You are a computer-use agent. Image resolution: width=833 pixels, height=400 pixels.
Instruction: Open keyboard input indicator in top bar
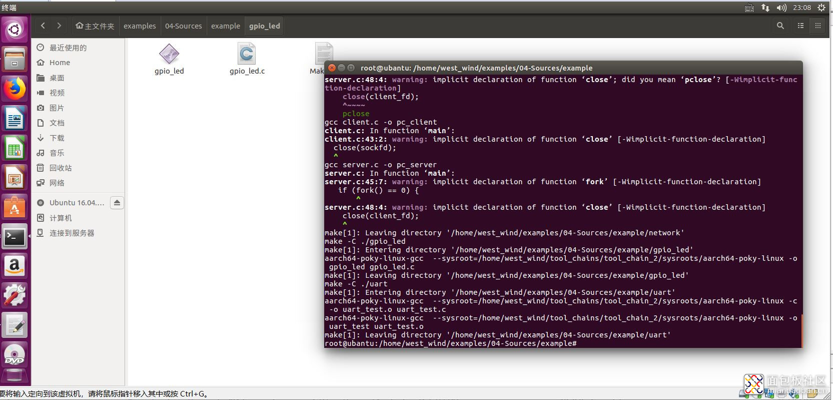749,8
